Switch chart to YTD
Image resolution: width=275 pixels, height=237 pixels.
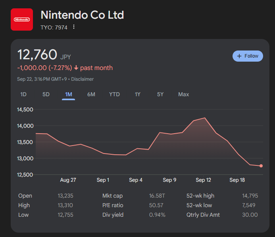(114, 94)
